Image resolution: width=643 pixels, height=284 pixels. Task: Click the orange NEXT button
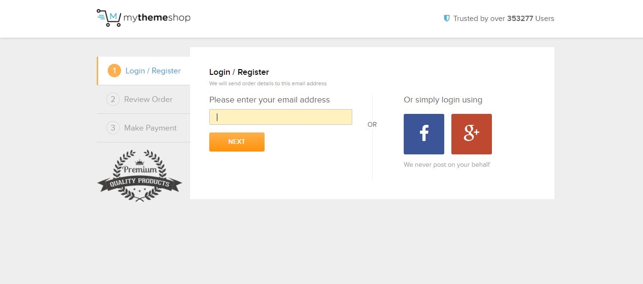coord(237,142)
